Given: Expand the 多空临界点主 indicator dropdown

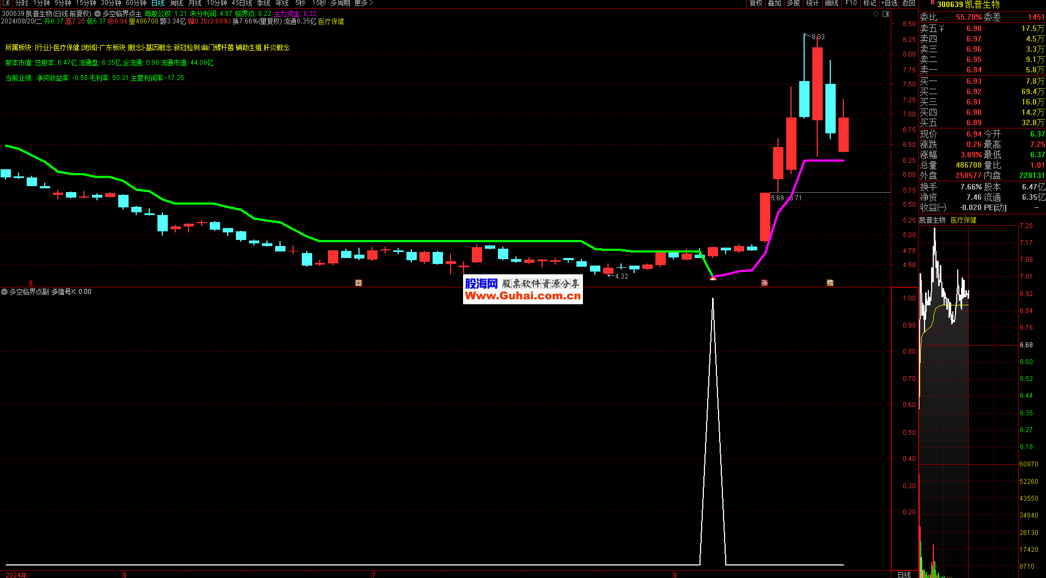Looking at the screenshot, I should tap(98, 14).
